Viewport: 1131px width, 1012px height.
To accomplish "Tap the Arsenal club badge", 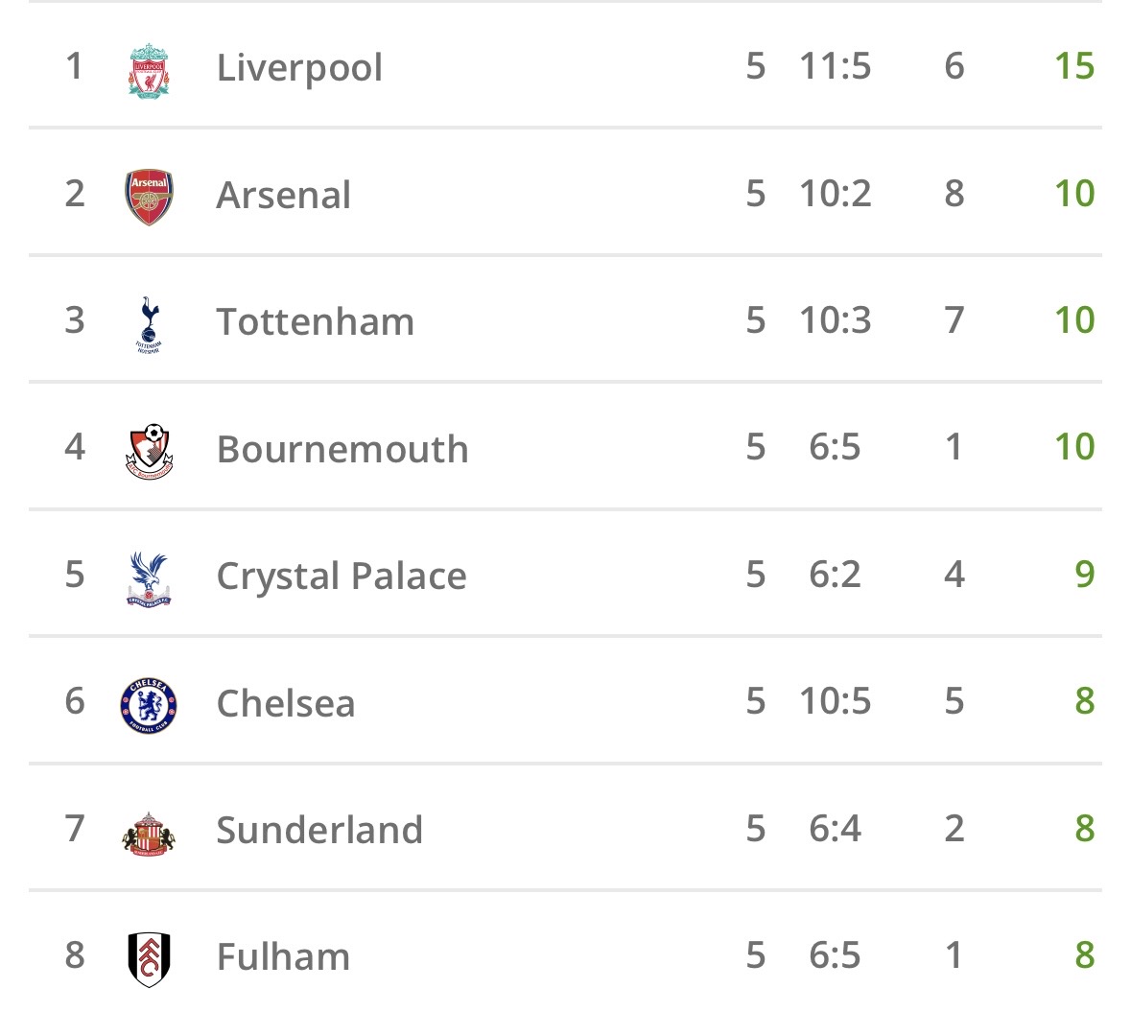I will pos(149,196).
